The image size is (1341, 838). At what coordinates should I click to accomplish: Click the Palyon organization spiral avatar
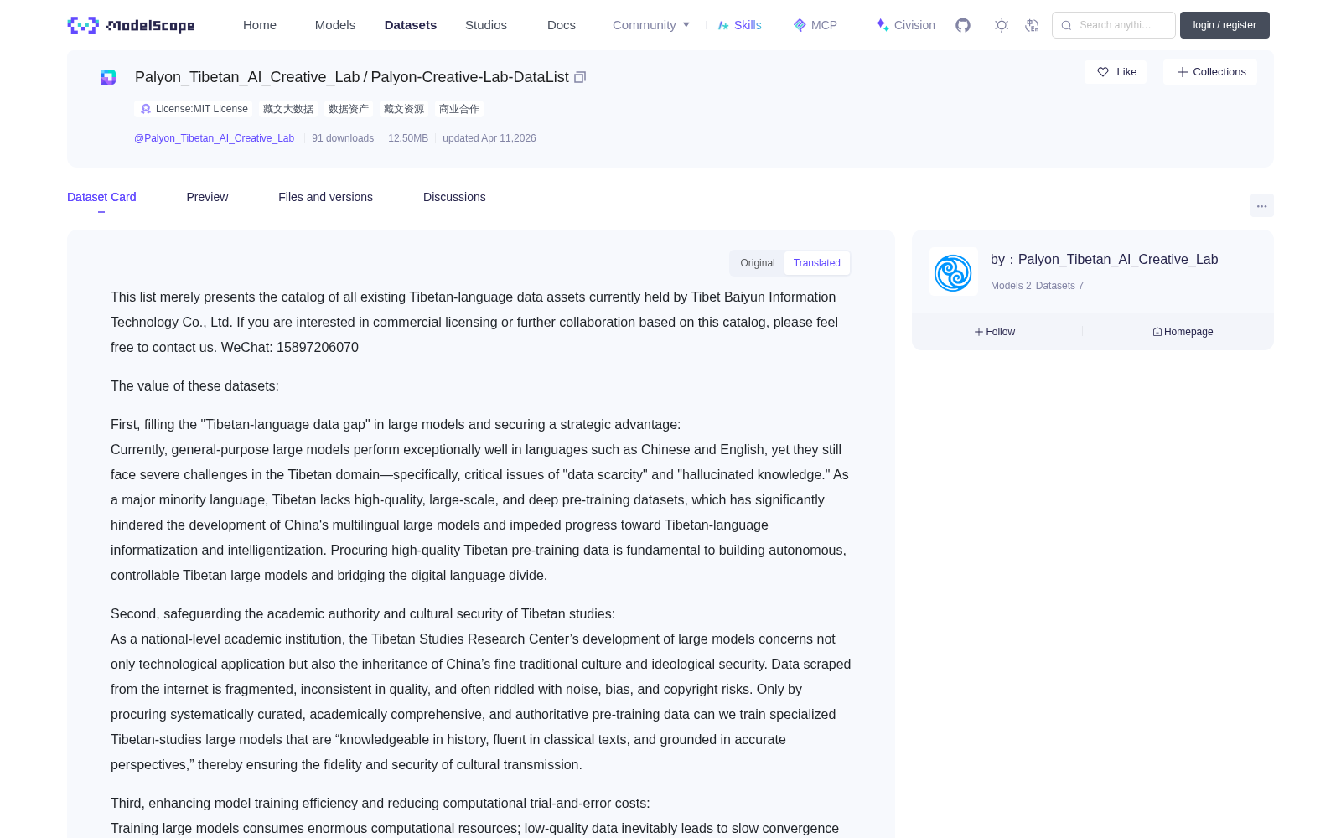953,272
